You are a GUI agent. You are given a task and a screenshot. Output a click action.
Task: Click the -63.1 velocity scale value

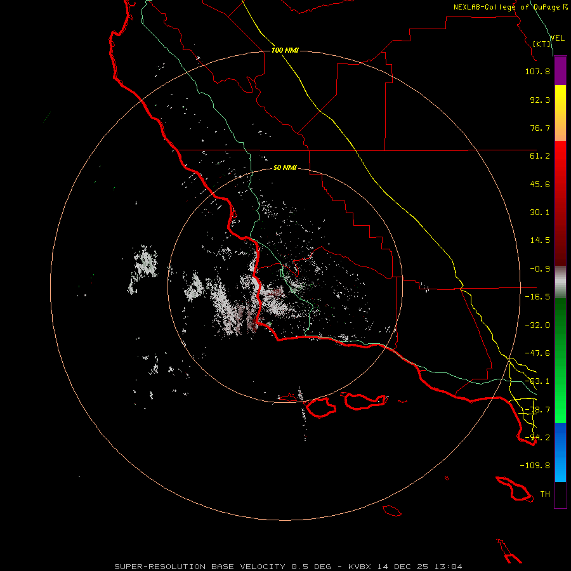coord(537,381)
